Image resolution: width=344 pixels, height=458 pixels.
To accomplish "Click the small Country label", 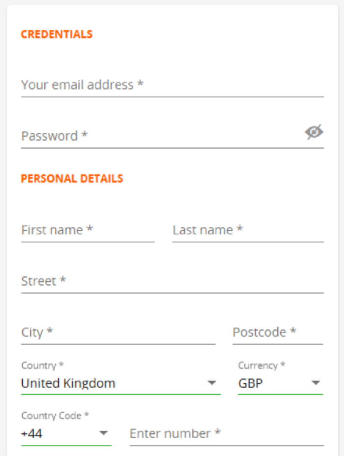I will point(42,366).
